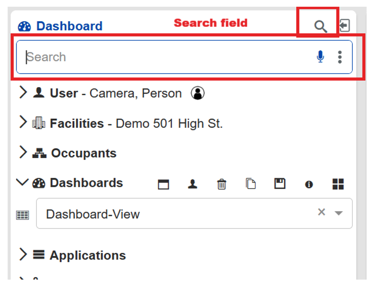The width and height of the screenshot is (376, 284).
Task: Copy dashboard using the copy icon
Action: coord(250,184)
